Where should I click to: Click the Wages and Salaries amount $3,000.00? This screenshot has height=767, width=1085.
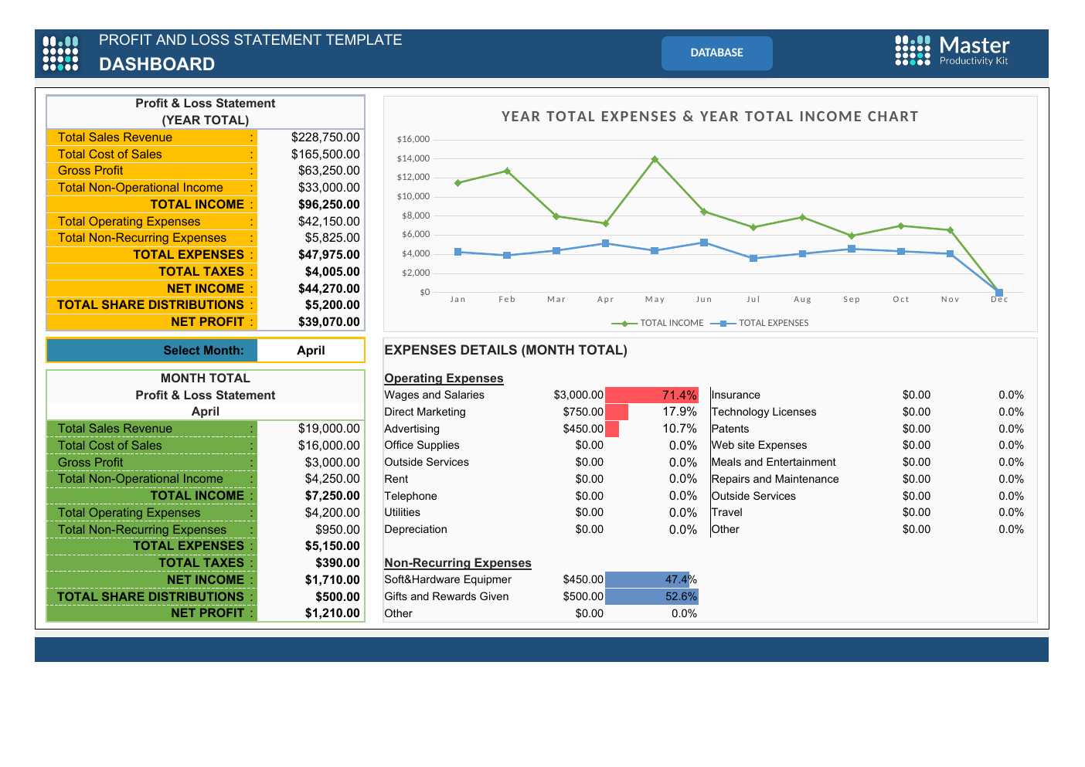coord(578,395)
